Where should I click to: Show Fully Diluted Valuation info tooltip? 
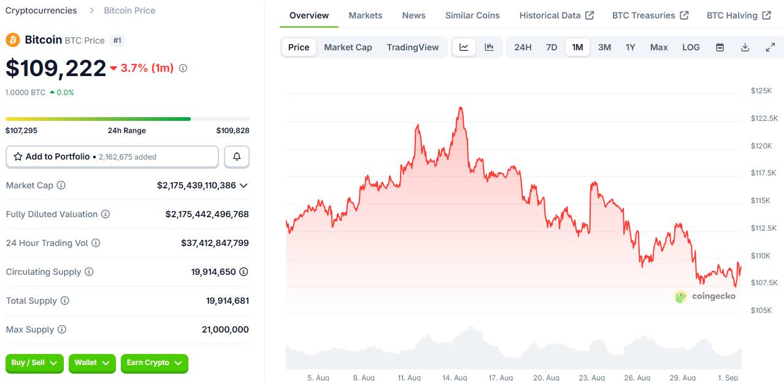pyautogui.click(x=106, y=214)
